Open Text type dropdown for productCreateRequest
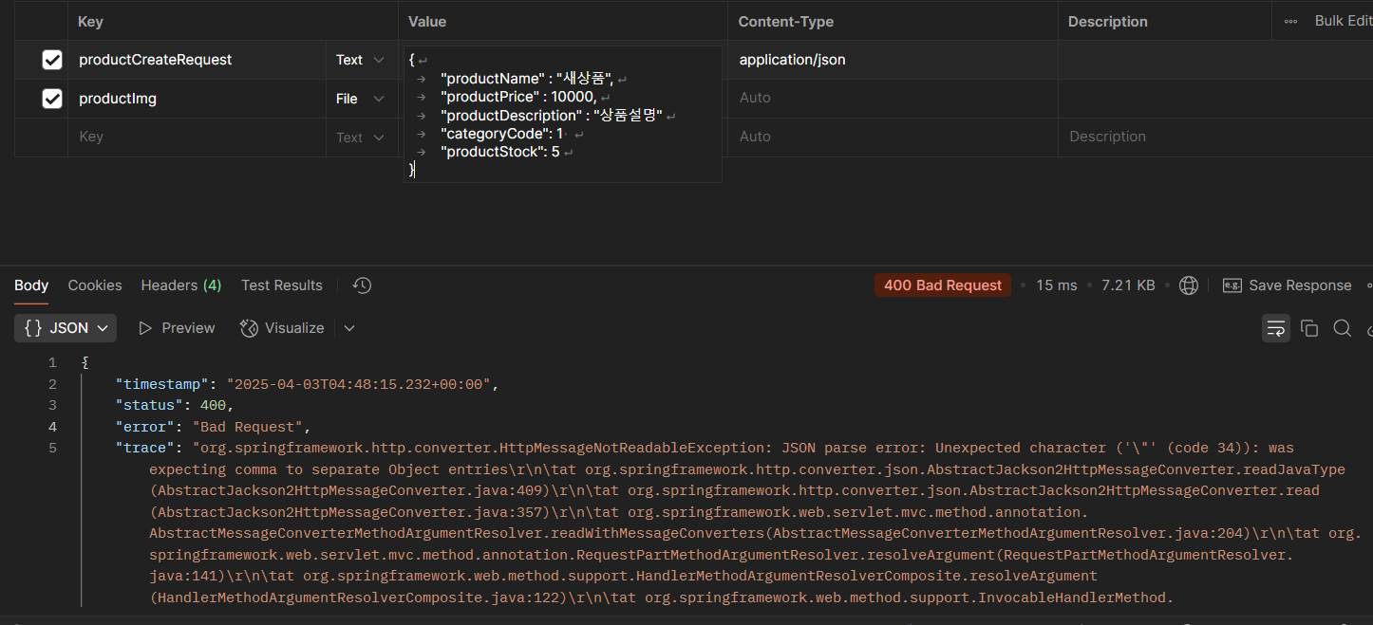1373x625 pixels. [x=361, y=60]
